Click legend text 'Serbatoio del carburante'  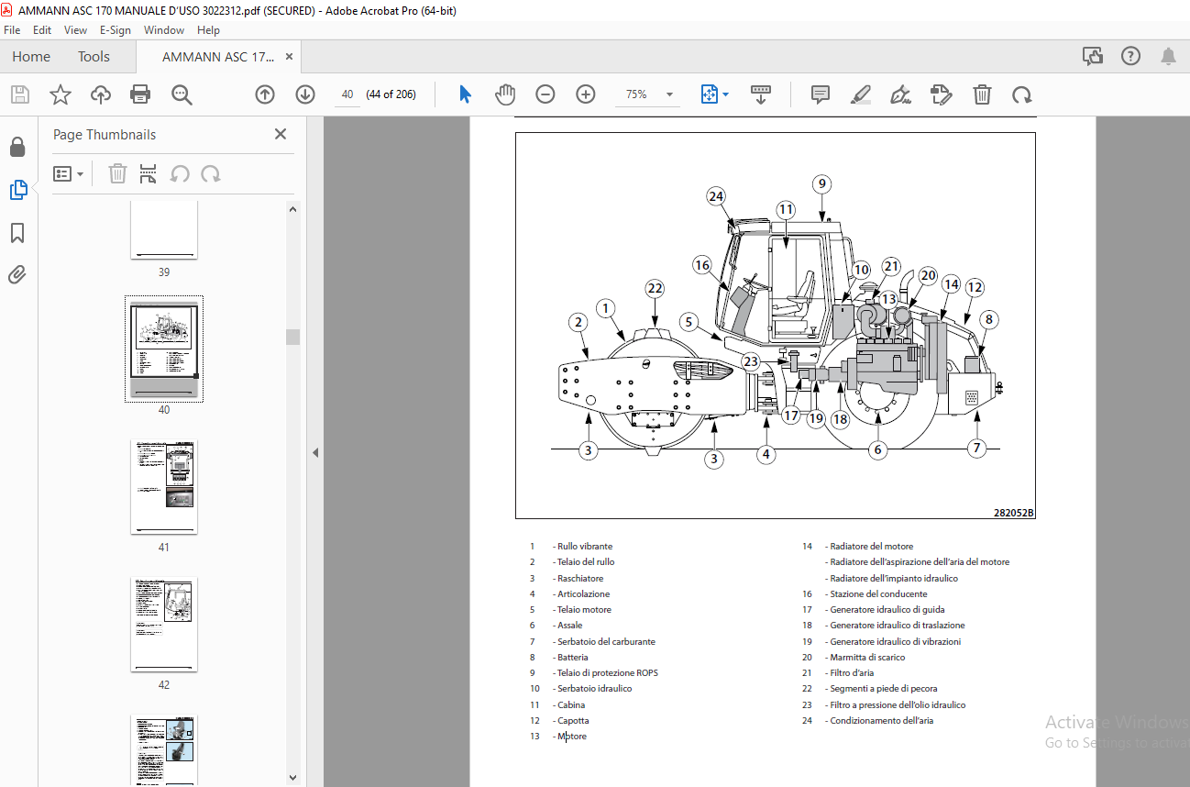[x=606, y=642]
